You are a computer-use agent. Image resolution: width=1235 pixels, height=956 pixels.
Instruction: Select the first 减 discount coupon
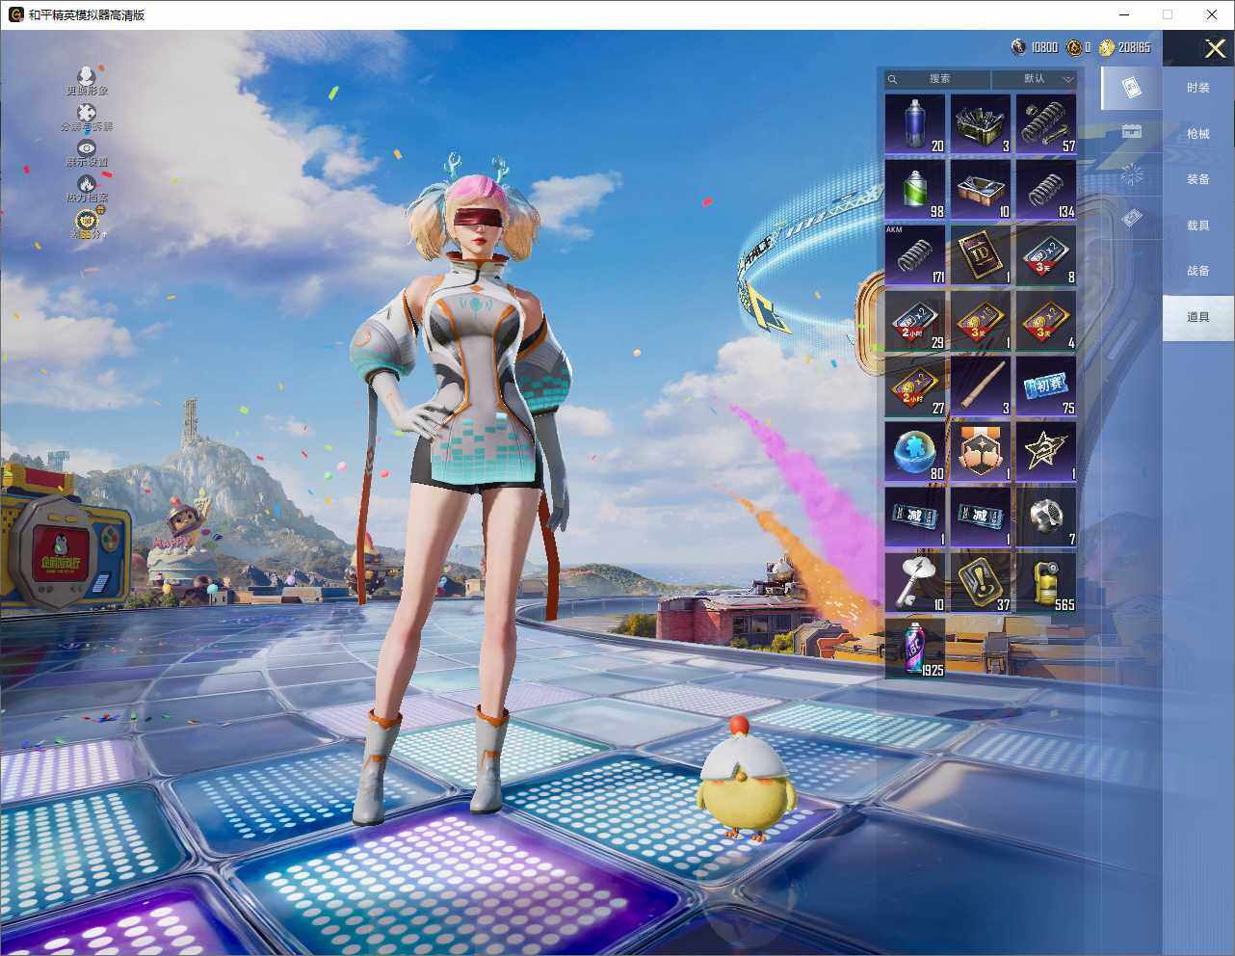(x=915, y=517)
